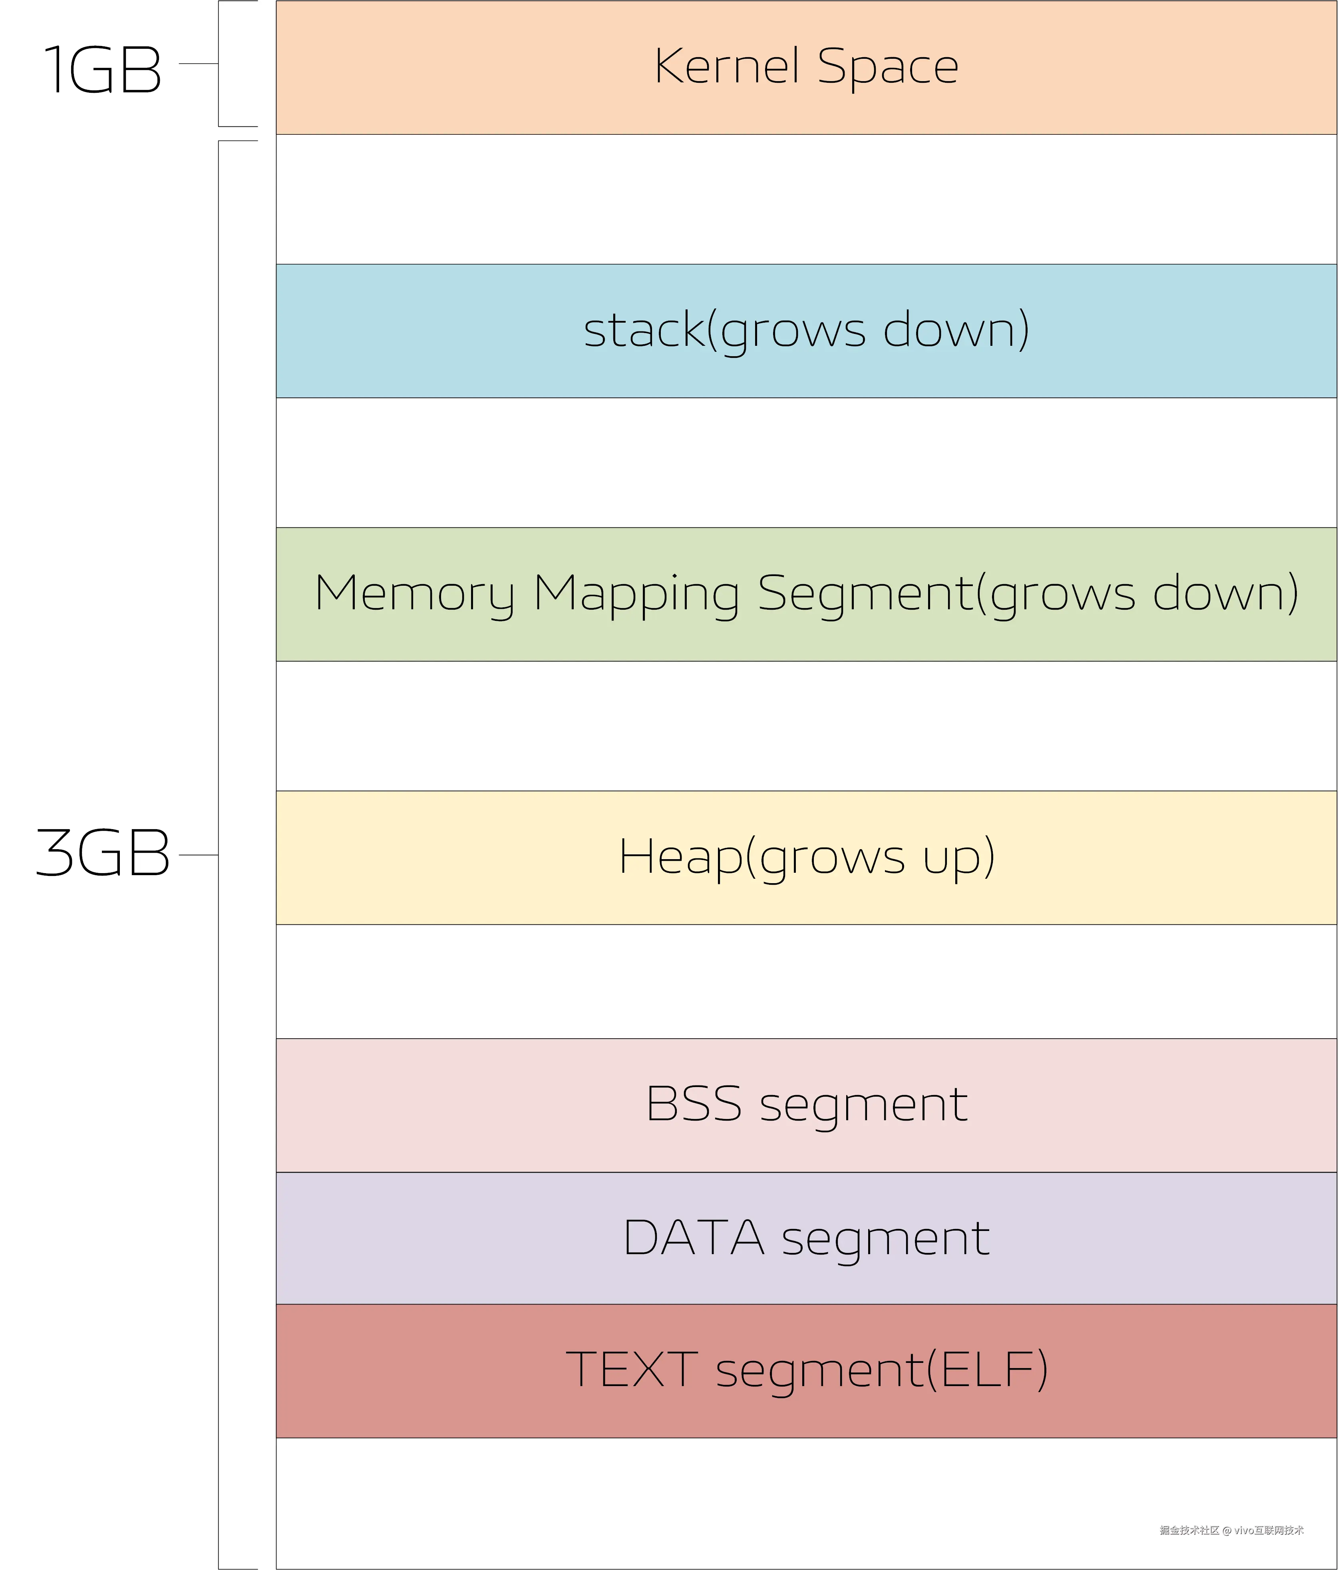This screenshot has width=1338, height=1570.
Task: Select the yellow Heap(grows up) block
Action: [x=806, y=857]
